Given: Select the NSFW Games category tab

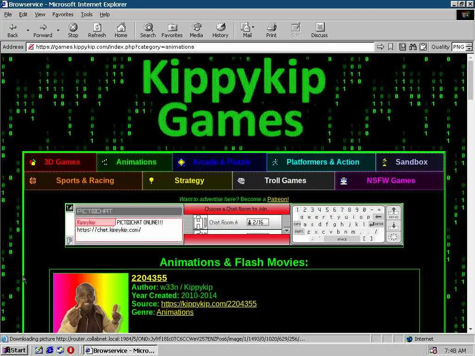Looking at the screenshot, I should (389, 181).
